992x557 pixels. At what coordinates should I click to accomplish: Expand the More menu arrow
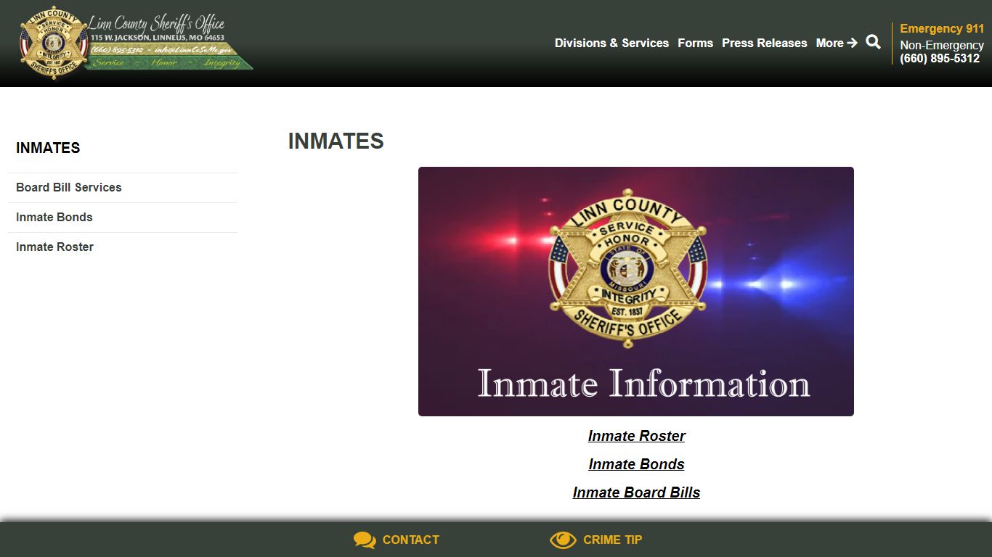click(852, 43)
